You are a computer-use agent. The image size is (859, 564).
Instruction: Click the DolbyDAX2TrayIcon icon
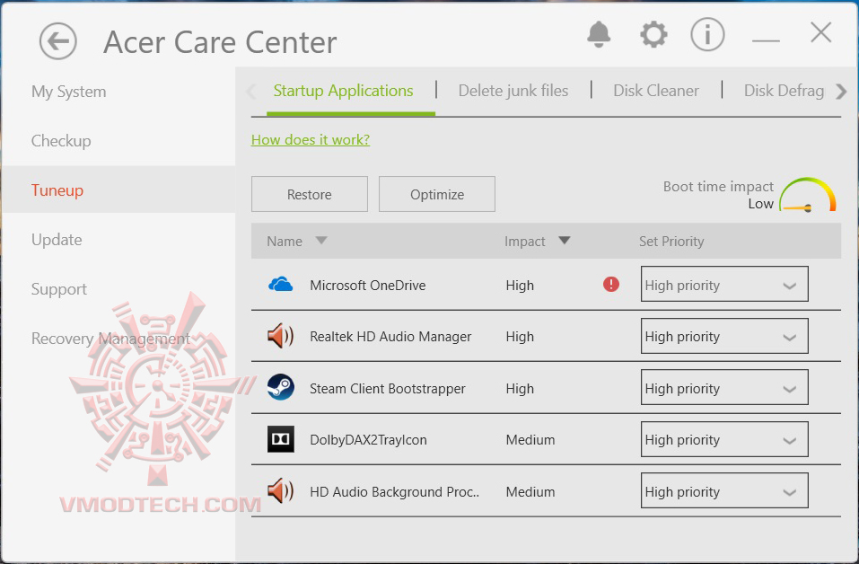(x=281, y=440)
